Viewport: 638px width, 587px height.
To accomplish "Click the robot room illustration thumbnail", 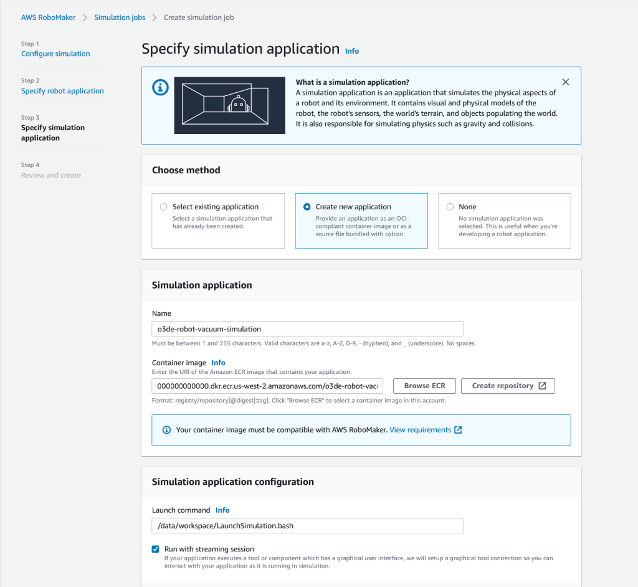I will coord(229,105).
